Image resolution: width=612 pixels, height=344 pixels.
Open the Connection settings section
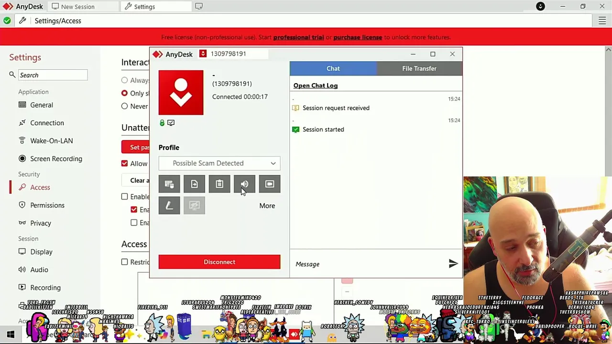click(x=47, y=123)
